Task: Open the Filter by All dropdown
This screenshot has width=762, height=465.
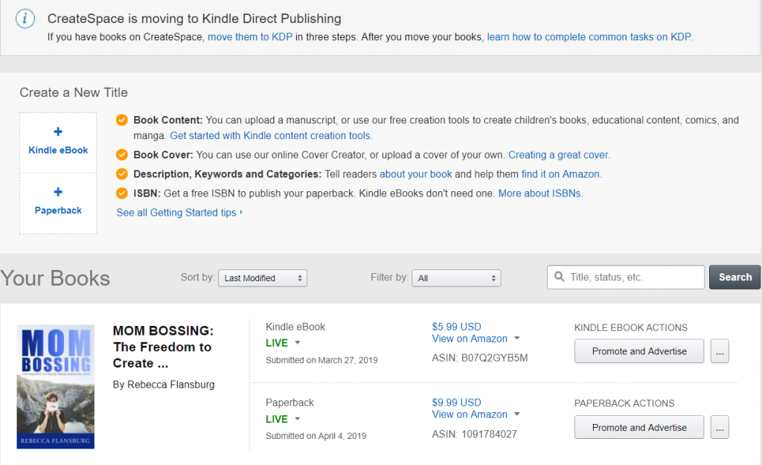Action: (x=456, y=278)
